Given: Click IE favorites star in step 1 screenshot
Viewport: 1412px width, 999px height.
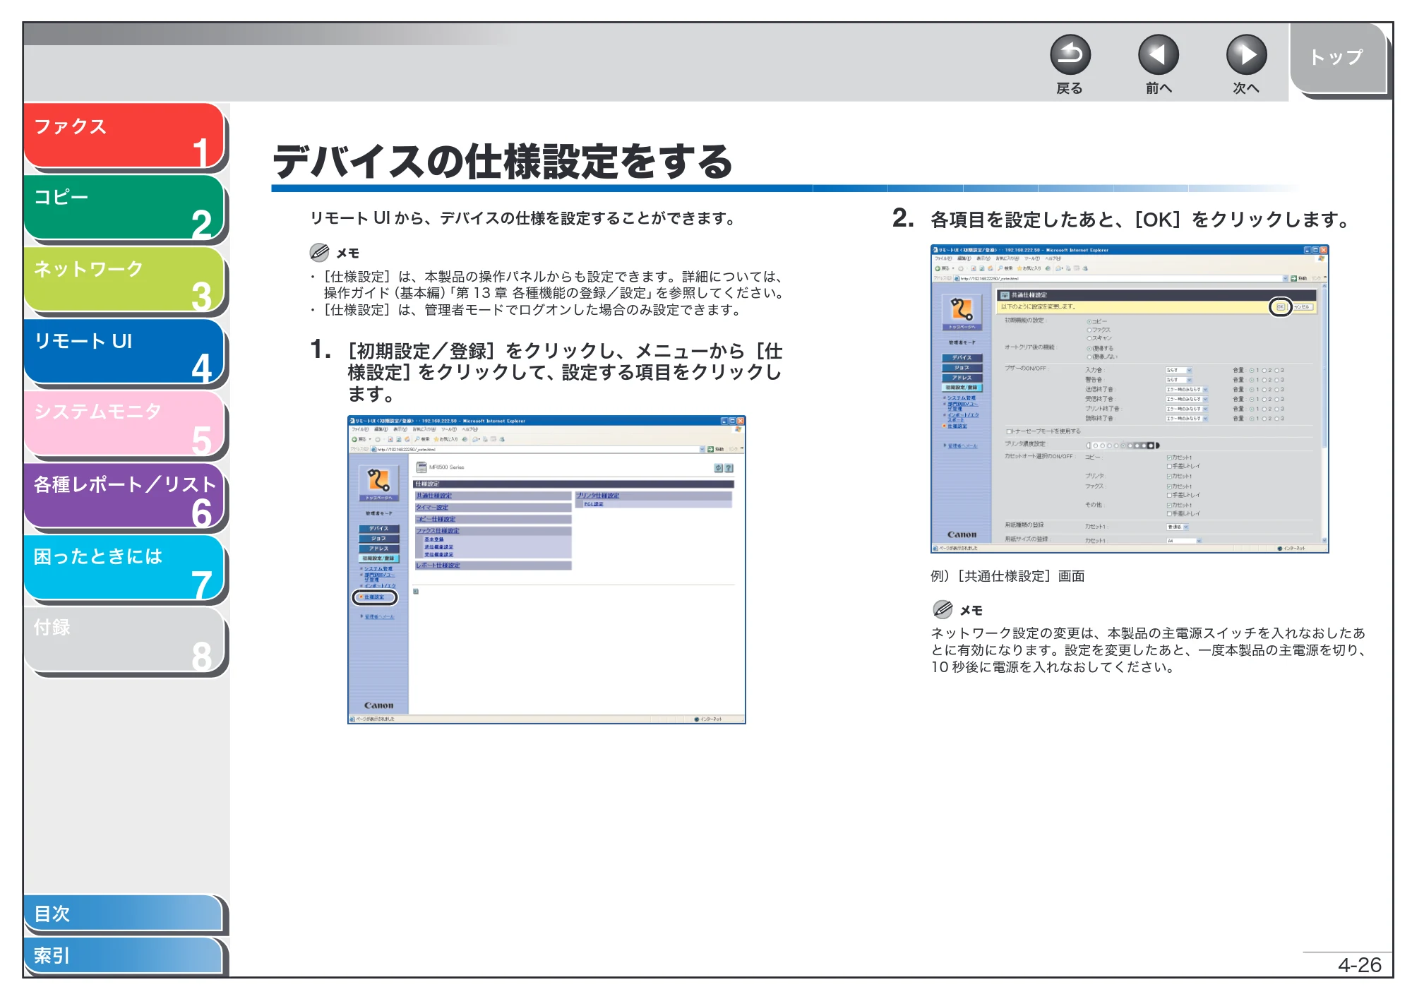Looking at the screenshot, I should coord(437,439).
